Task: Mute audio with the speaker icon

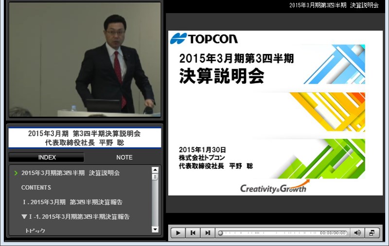Action: (357, 233)
